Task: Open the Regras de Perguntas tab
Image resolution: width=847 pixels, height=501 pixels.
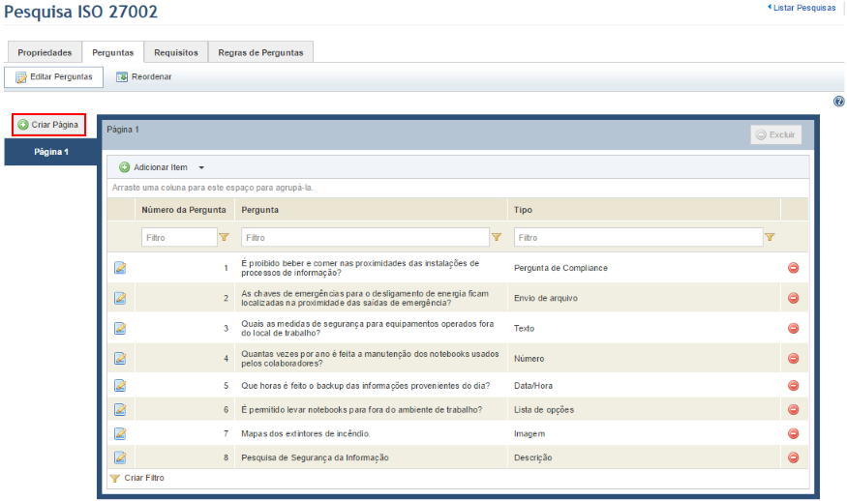Action: (261, 52)
